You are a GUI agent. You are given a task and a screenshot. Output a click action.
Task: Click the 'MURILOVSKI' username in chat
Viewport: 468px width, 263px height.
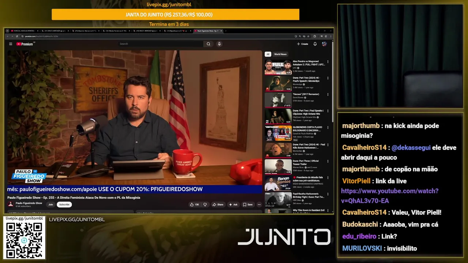362,248
